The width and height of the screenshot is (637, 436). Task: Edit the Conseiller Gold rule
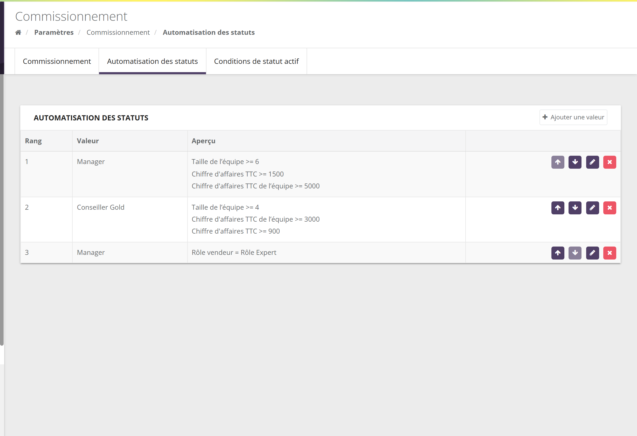pyautogui.click(x=593, y=208)
